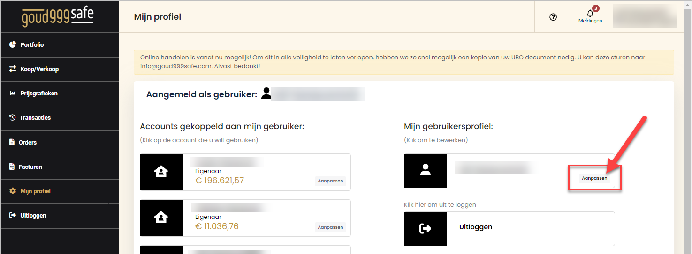
Task: Click Eigenaar label above € 196.621,57
Action: pyautogui.click(x=208, y=171)
